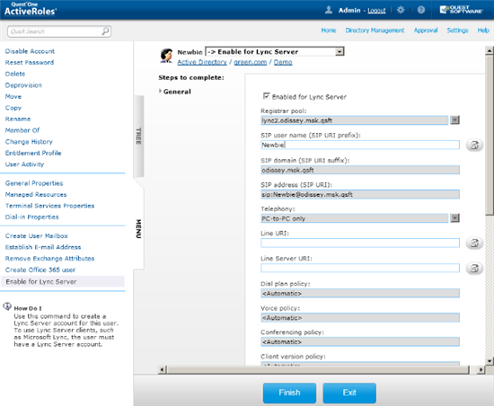
Task: Open the Member Of command
Action: [x=22, y=130]
